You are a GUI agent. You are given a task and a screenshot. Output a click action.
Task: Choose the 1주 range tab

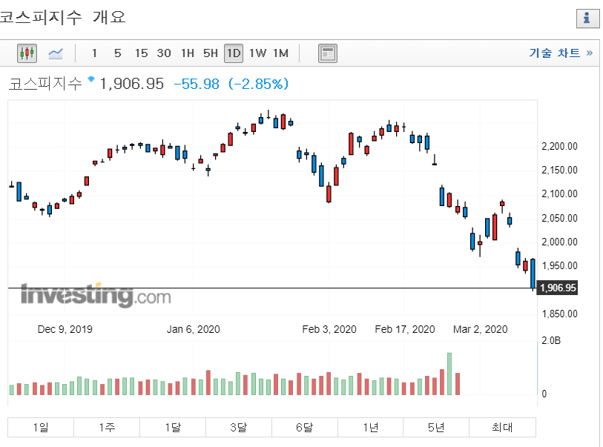pos(107,427)
